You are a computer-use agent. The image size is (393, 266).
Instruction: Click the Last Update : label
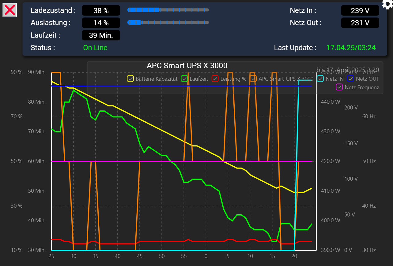click(x=295, y=48)
